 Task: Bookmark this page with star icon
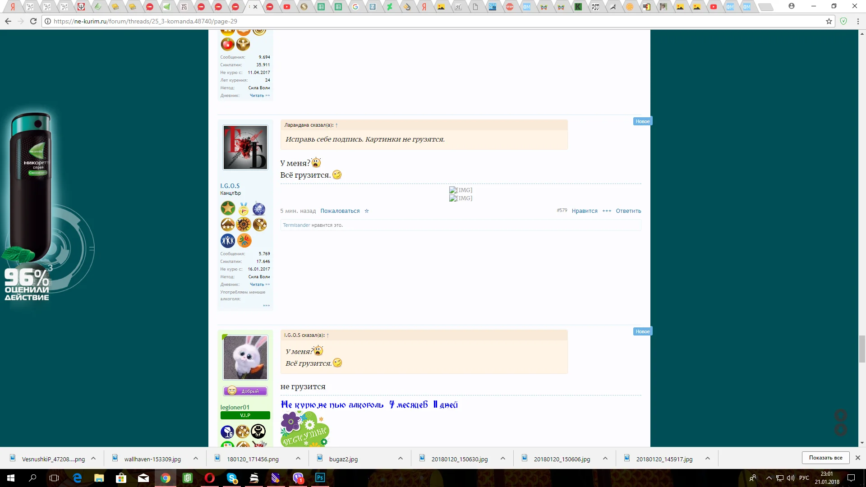[829, 21]
